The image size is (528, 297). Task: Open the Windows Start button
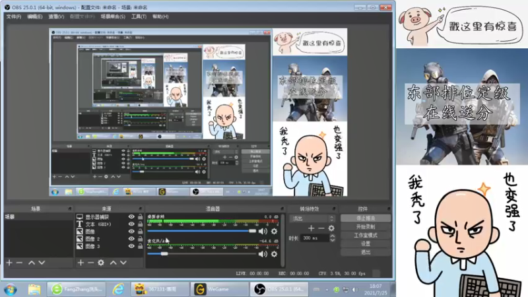pos(10,289)
